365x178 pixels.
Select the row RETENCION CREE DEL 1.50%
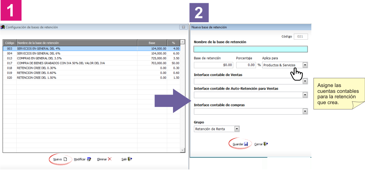(92, 78)
